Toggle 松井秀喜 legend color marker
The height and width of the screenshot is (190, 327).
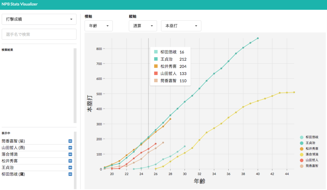pyautogui.click(x=301, y=149)
